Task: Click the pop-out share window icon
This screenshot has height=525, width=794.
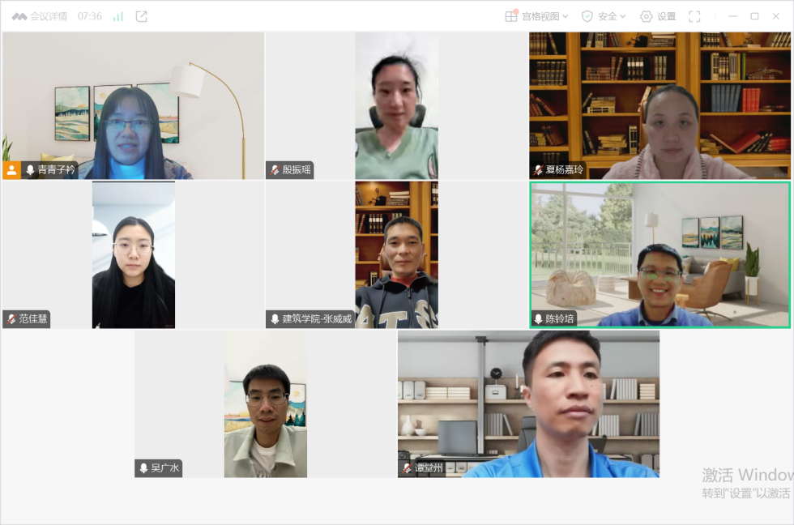Action: tap(142, 16)
